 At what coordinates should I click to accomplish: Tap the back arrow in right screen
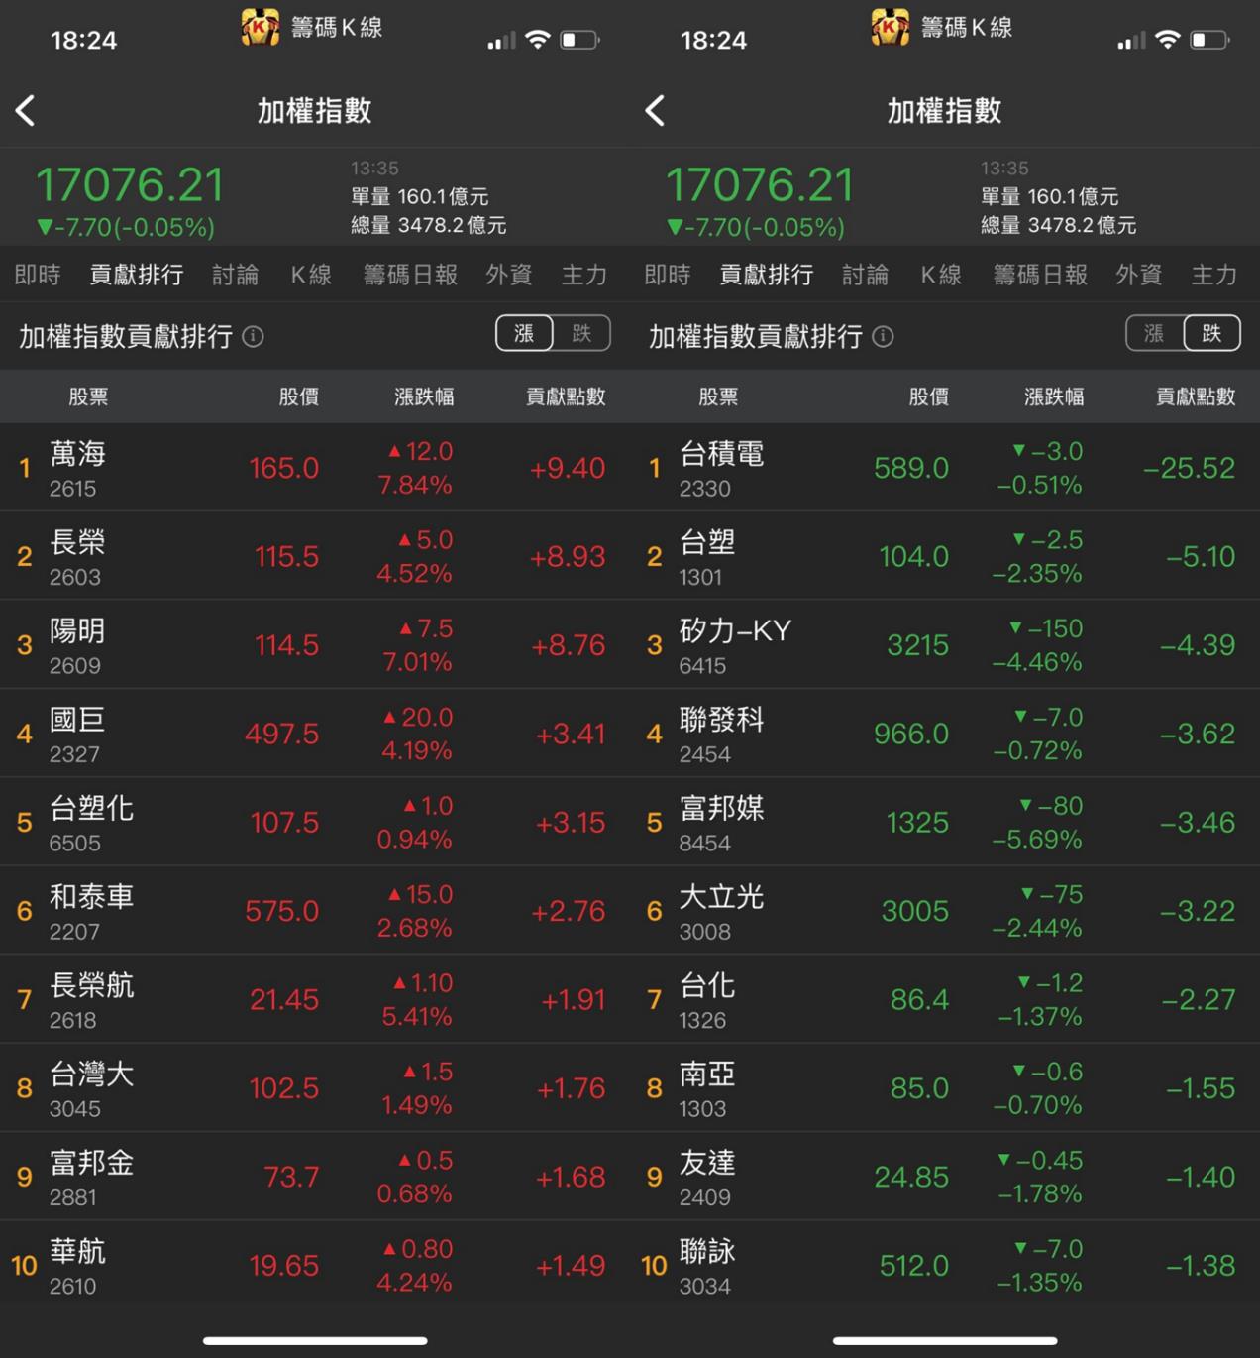click(656, 110)
